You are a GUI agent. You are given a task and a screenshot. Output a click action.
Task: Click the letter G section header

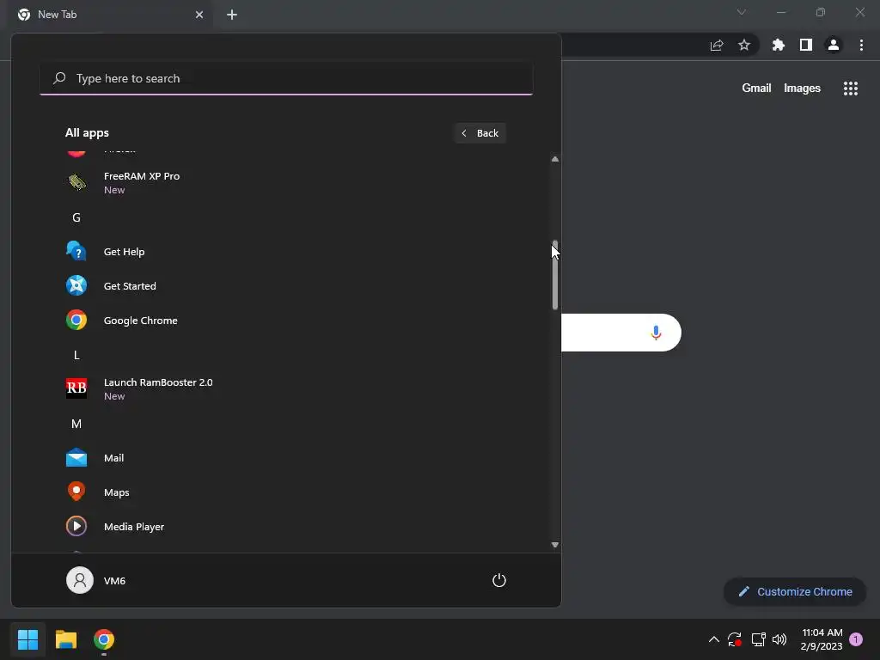(x=76, y=217)
